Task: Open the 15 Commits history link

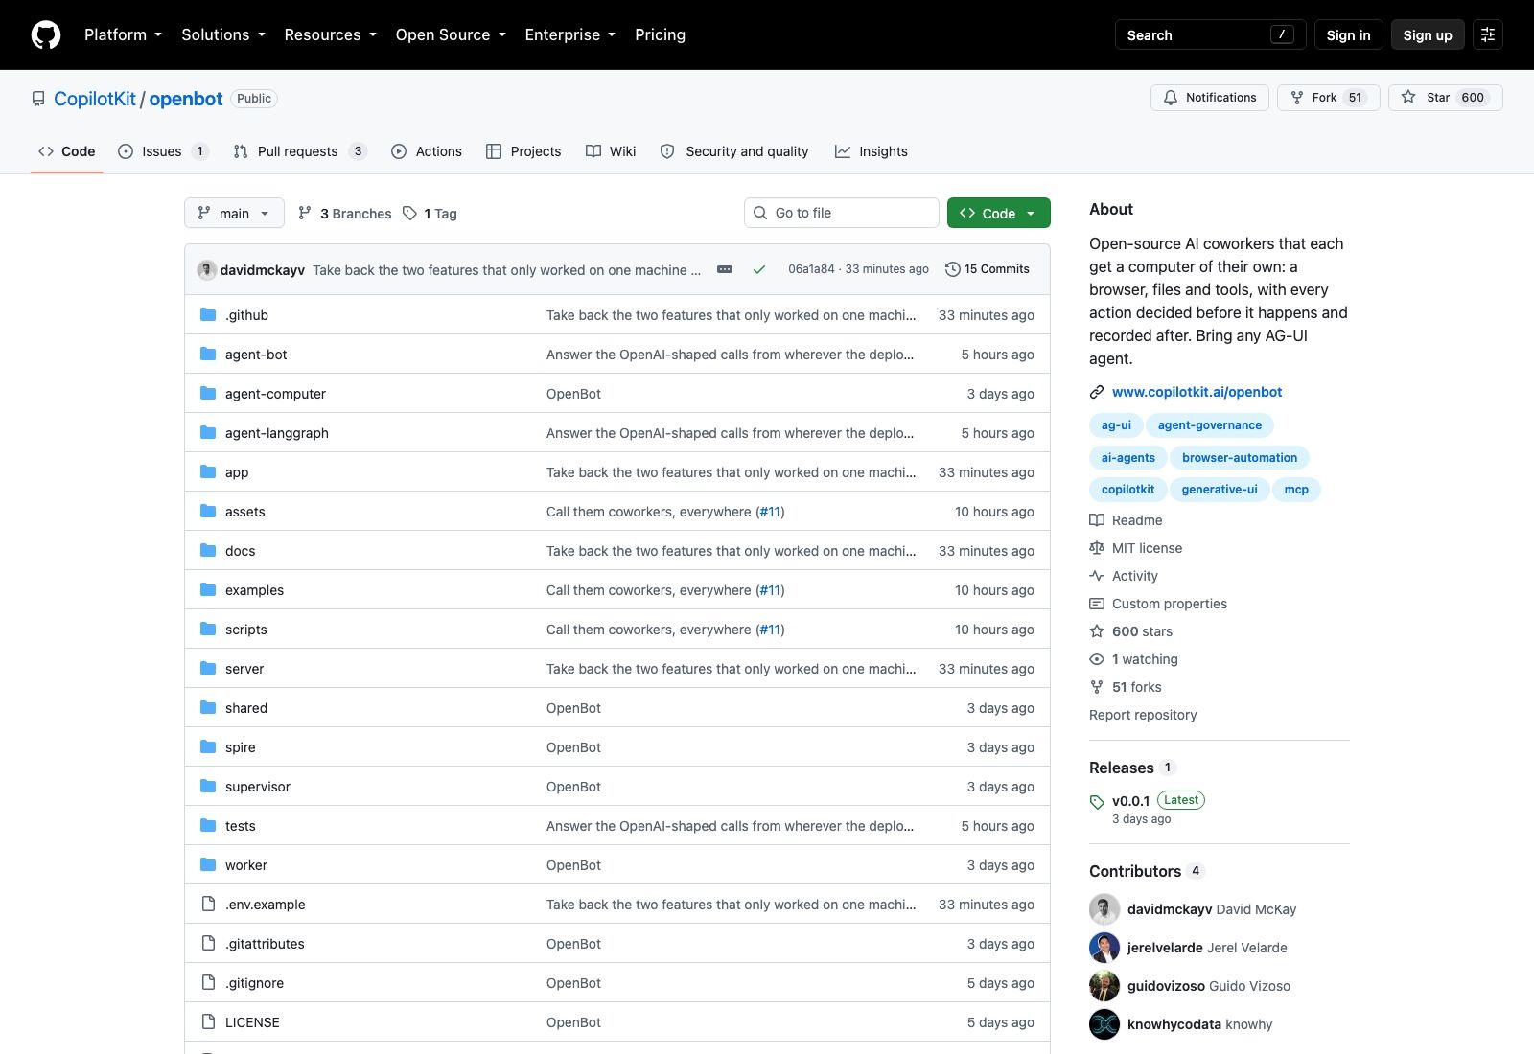Action: pos(988,269)
